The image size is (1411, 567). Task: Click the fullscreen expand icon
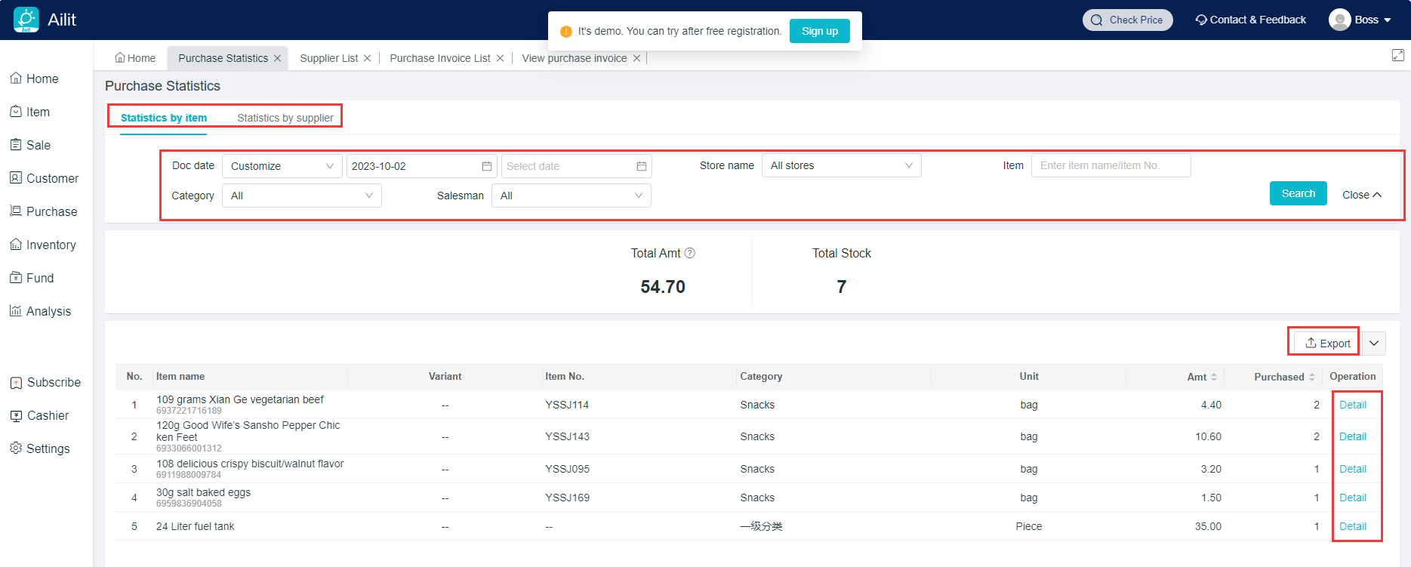[x=1397, y=55]
